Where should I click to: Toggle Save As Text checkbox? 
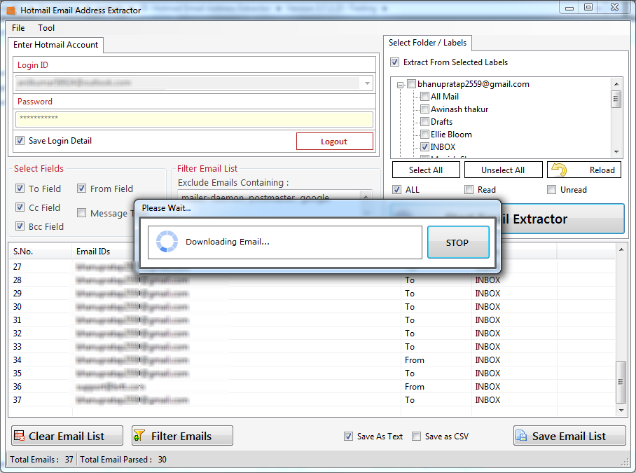pyautogui.click(x=348, y=436)
